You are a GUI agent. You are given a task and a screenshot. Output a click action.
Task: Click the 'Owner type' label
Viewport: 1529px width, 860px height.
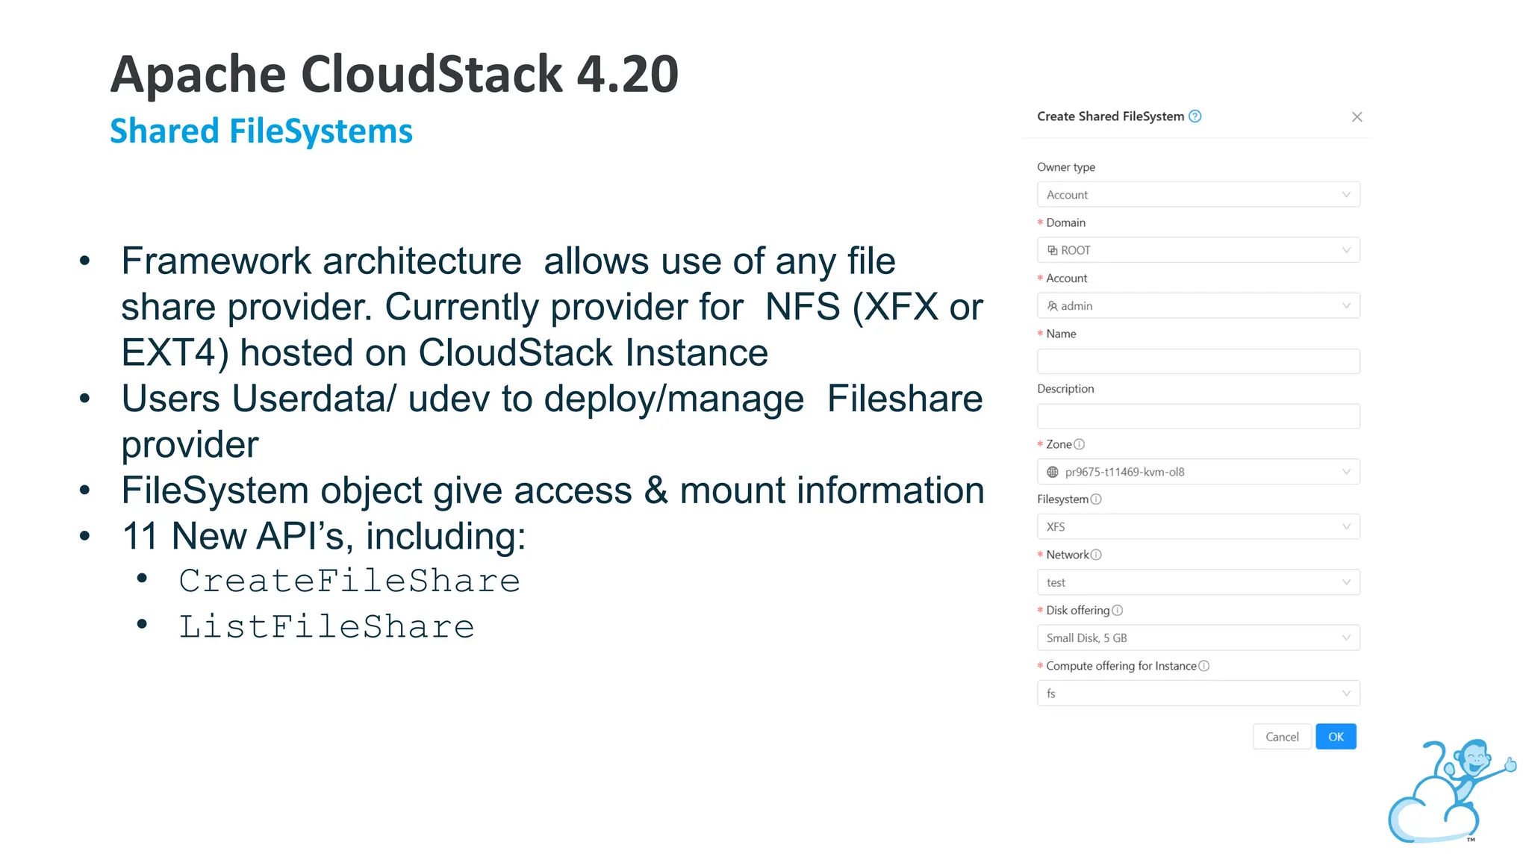pyautogui.click(x=1066, y=167)
